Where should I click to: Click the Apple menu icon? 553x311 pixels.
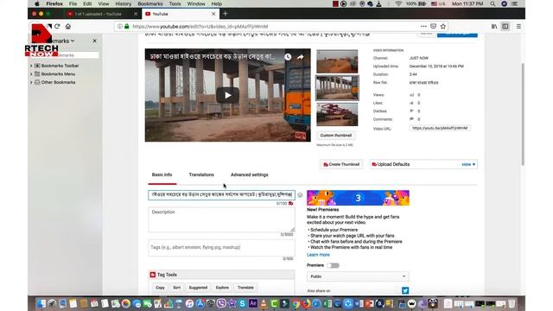pyautogui.click(x=37, y=3)
